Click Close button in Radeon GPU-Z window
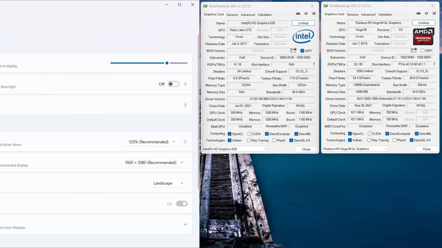Image resolution: width=442 pixels, height=248 pixels. (x=427, y=149)
